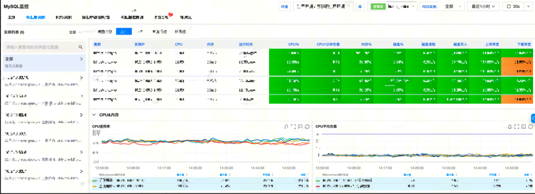Click the search magnifier icon in instance search

(81, 47)
